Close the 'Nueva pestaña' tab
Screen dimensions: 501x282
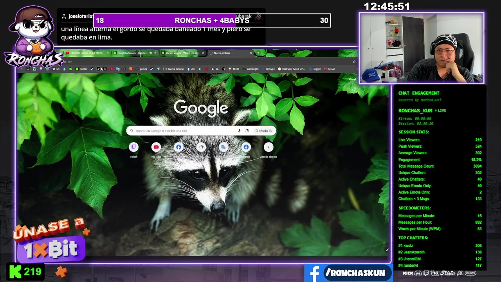tap(251, 53)
